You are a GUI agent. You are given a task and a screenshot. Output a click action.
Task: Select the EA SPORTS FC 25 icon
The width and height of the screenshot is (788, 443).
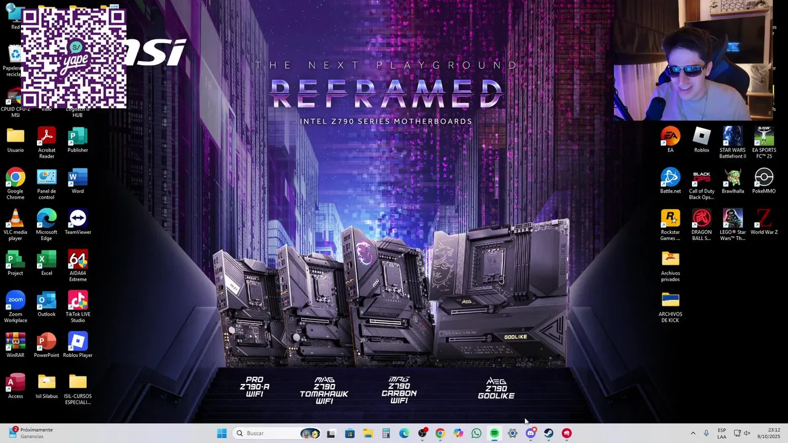pos(764,143)
